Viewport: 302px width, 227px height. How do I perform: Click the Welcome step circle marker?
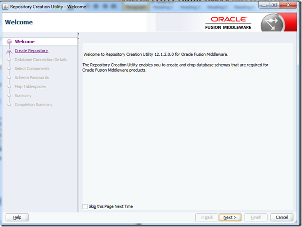coord(9,42)
